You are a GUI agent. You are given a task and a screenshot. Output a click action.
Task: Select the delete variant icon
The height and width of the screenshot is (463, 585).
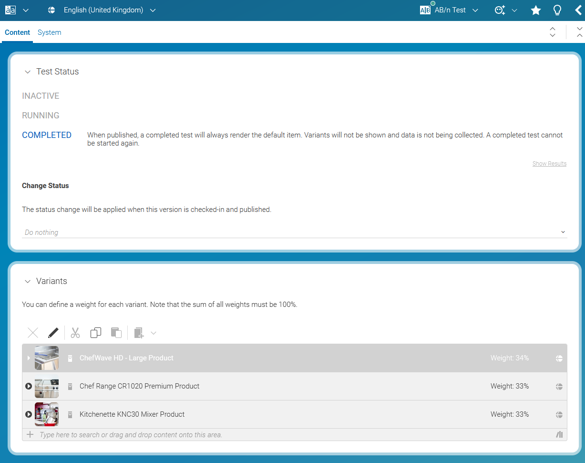pos(32,333)
